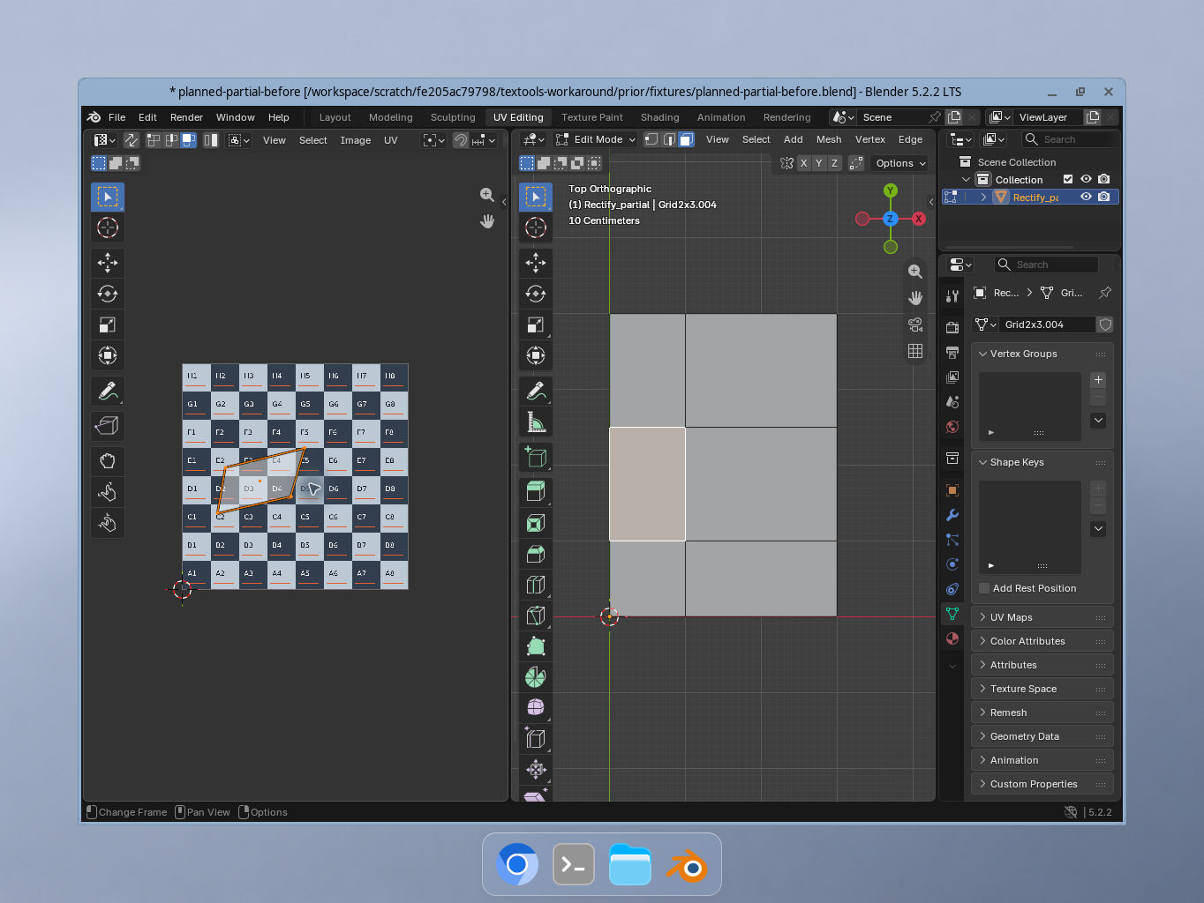Add a new vertex group with plus button

tap(1098, 380)
